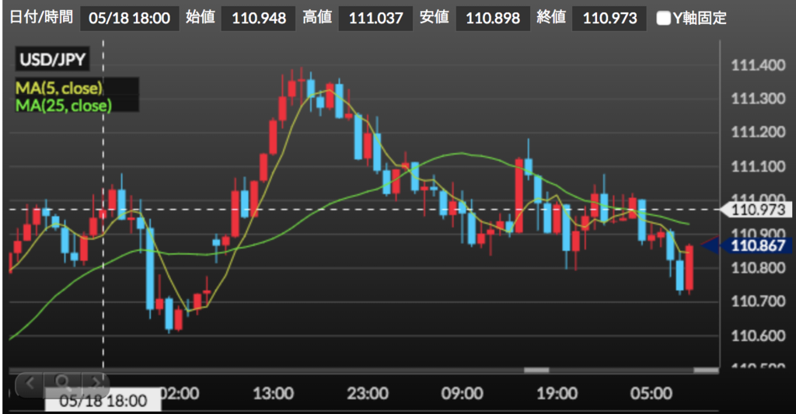The width and height of the screenshot is (796, 414).
Task: Click the 23:00 time axis label
Action: coord(368,393)
